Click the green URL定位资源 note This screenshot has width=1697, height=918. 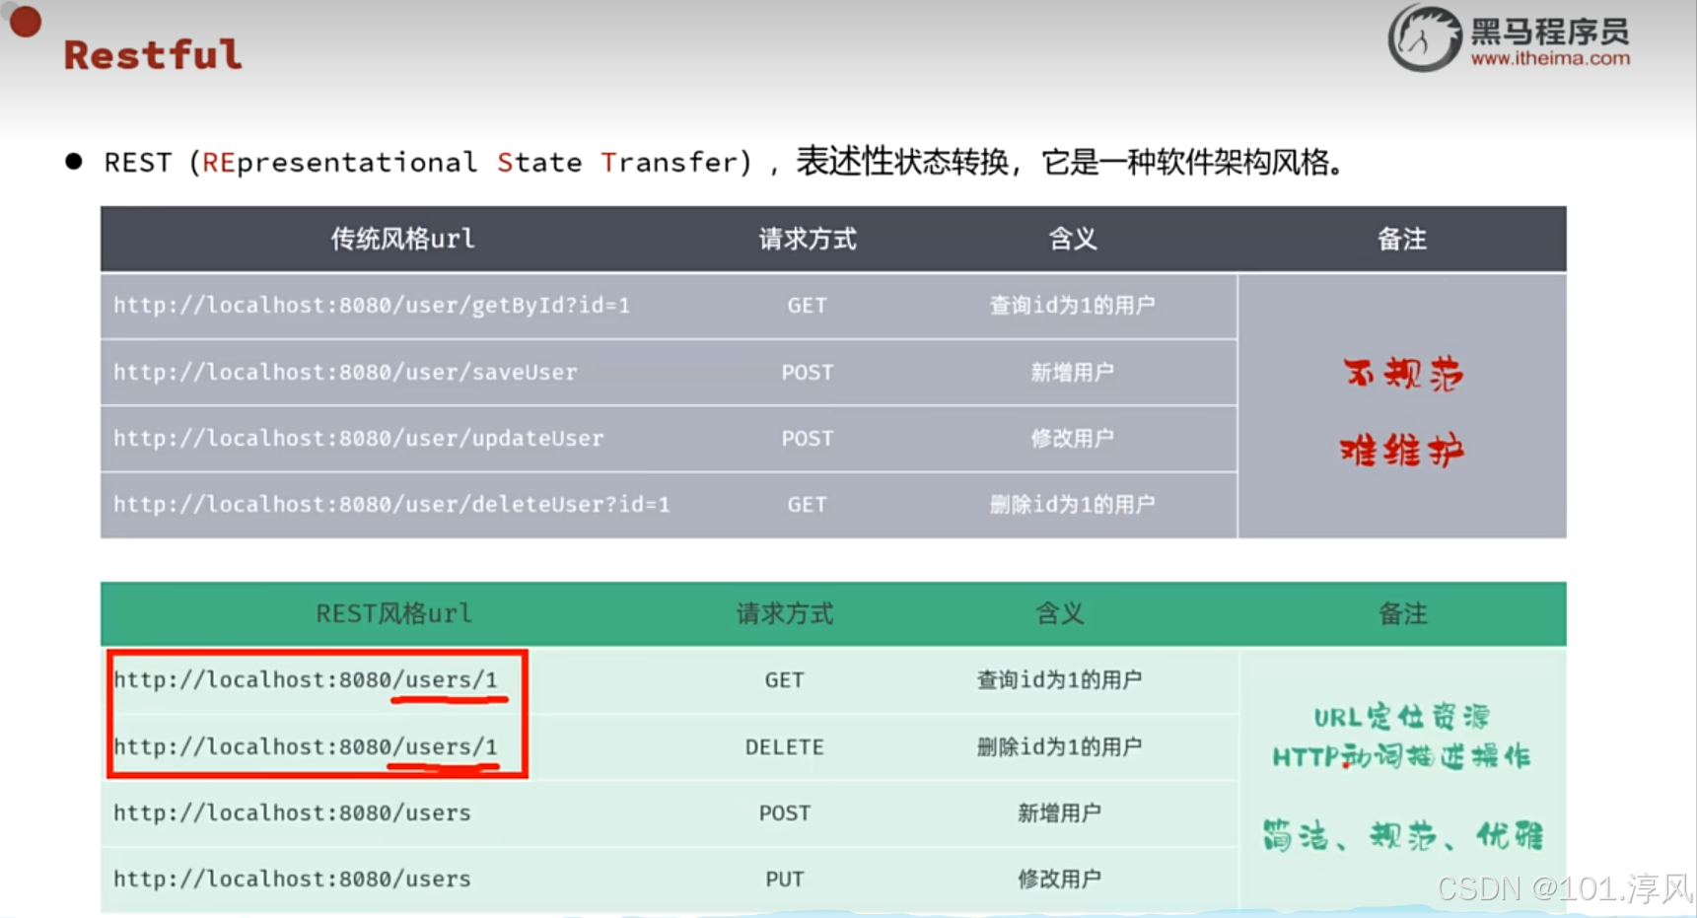coord(1401,717)
